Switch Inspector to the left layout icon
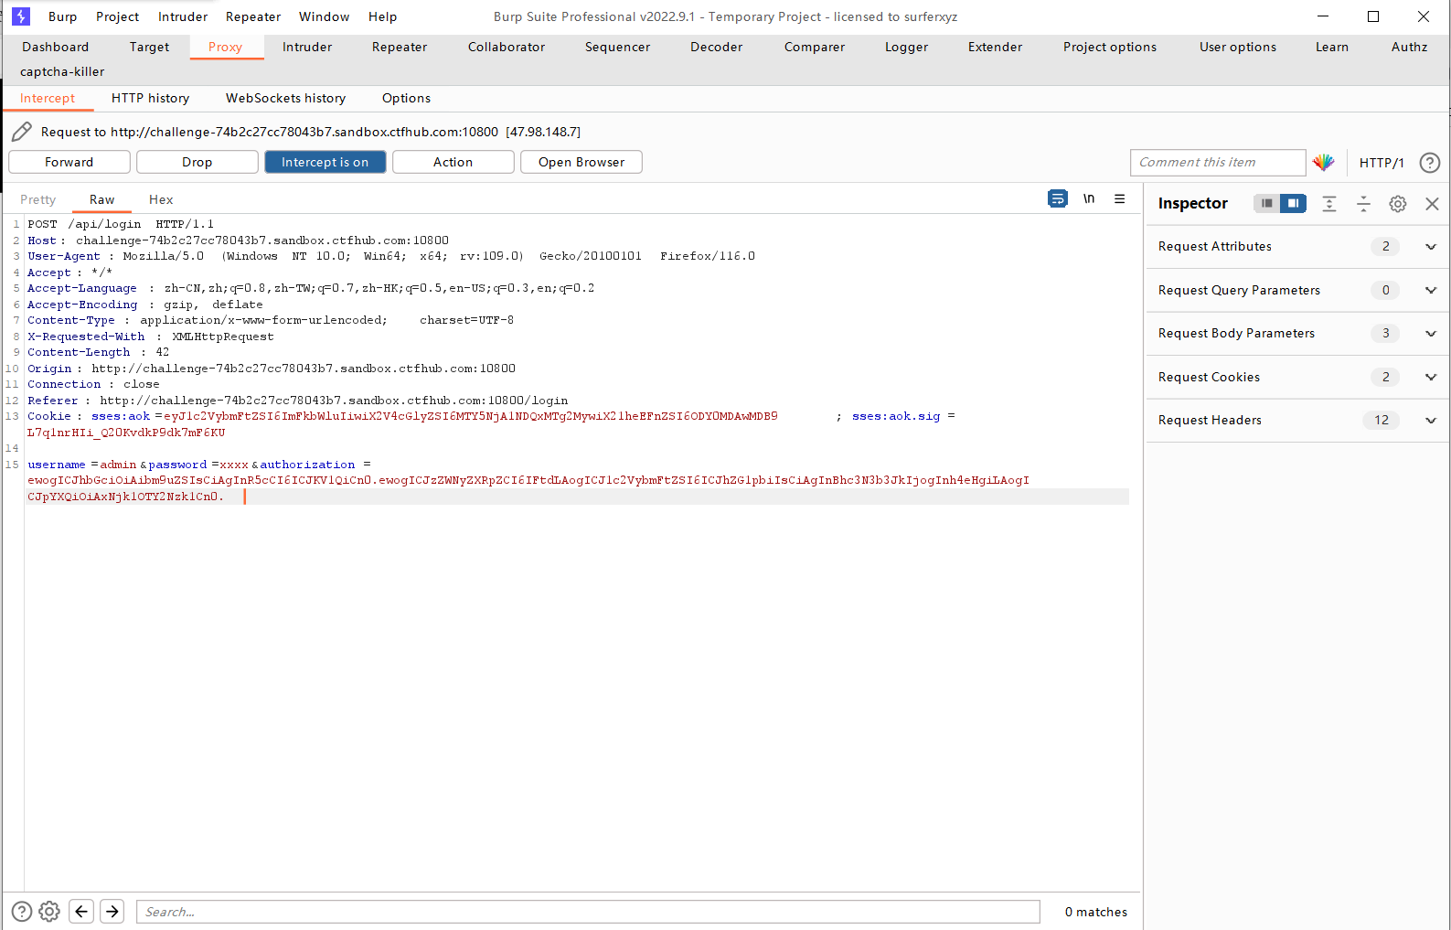This screenshot has width=1451, height=930. (1267, 203)
